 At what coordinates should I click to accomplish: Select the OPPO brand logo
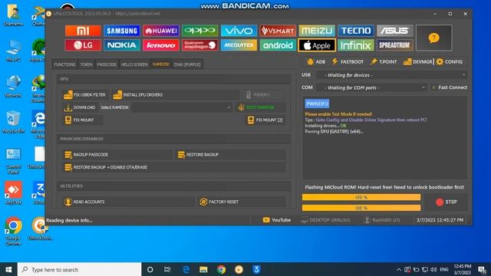(x=199, y=31)
